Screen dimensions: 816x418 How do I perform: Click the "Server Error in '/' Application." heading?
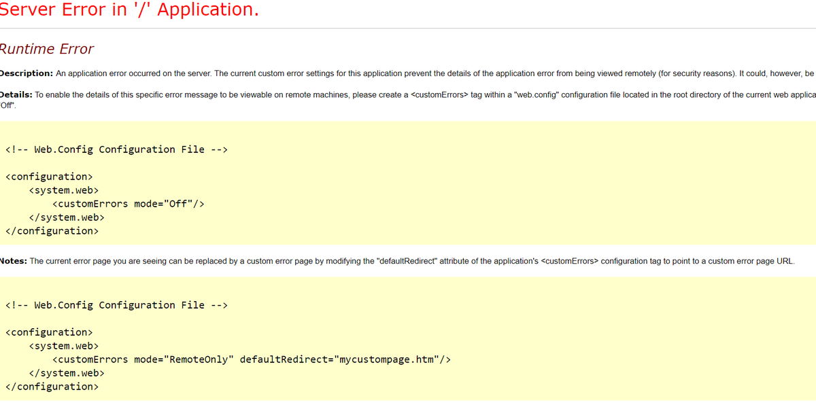click(x=129, y=10)
